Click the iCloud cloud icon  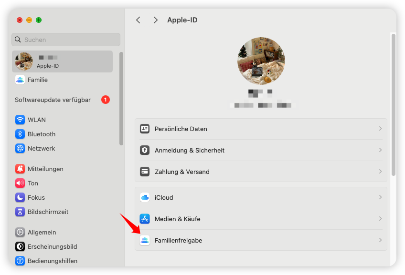(x=145, y=197)
